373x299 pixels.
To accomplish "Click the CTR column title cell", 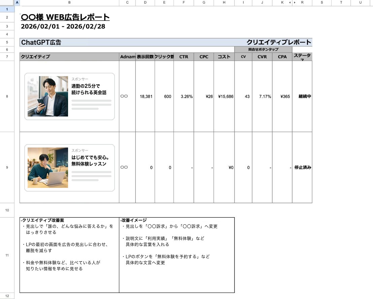I will pos(184,57).
